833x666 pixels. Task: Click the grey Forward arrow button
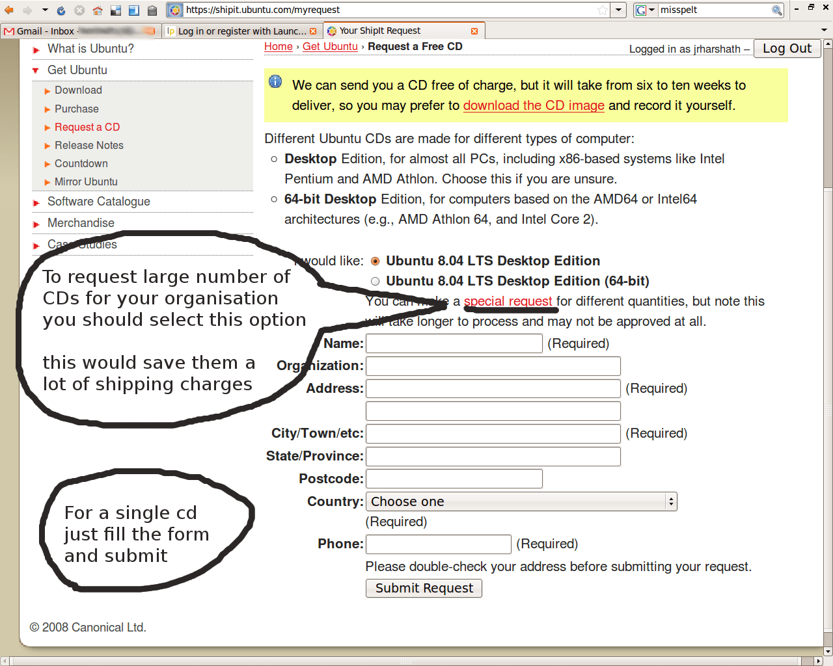[27, 10]
